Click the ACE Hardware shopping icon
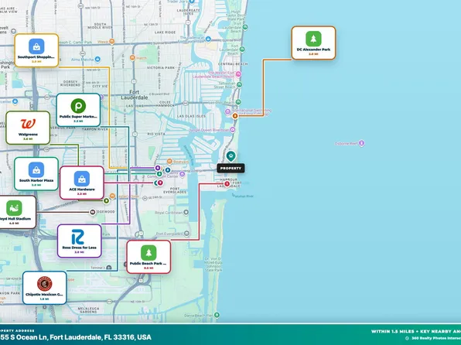 (x=82, y=179)
